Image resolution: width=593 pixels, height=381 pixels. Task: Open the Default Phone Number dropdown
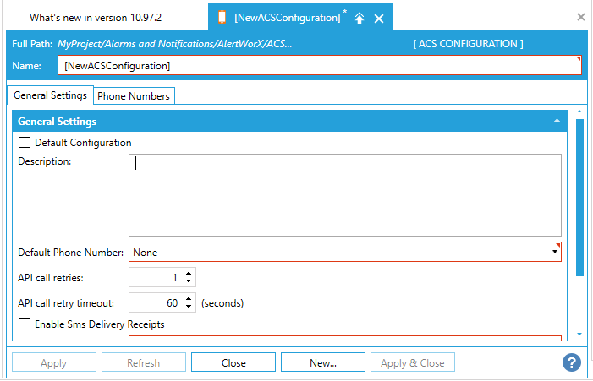pos(555,252)
